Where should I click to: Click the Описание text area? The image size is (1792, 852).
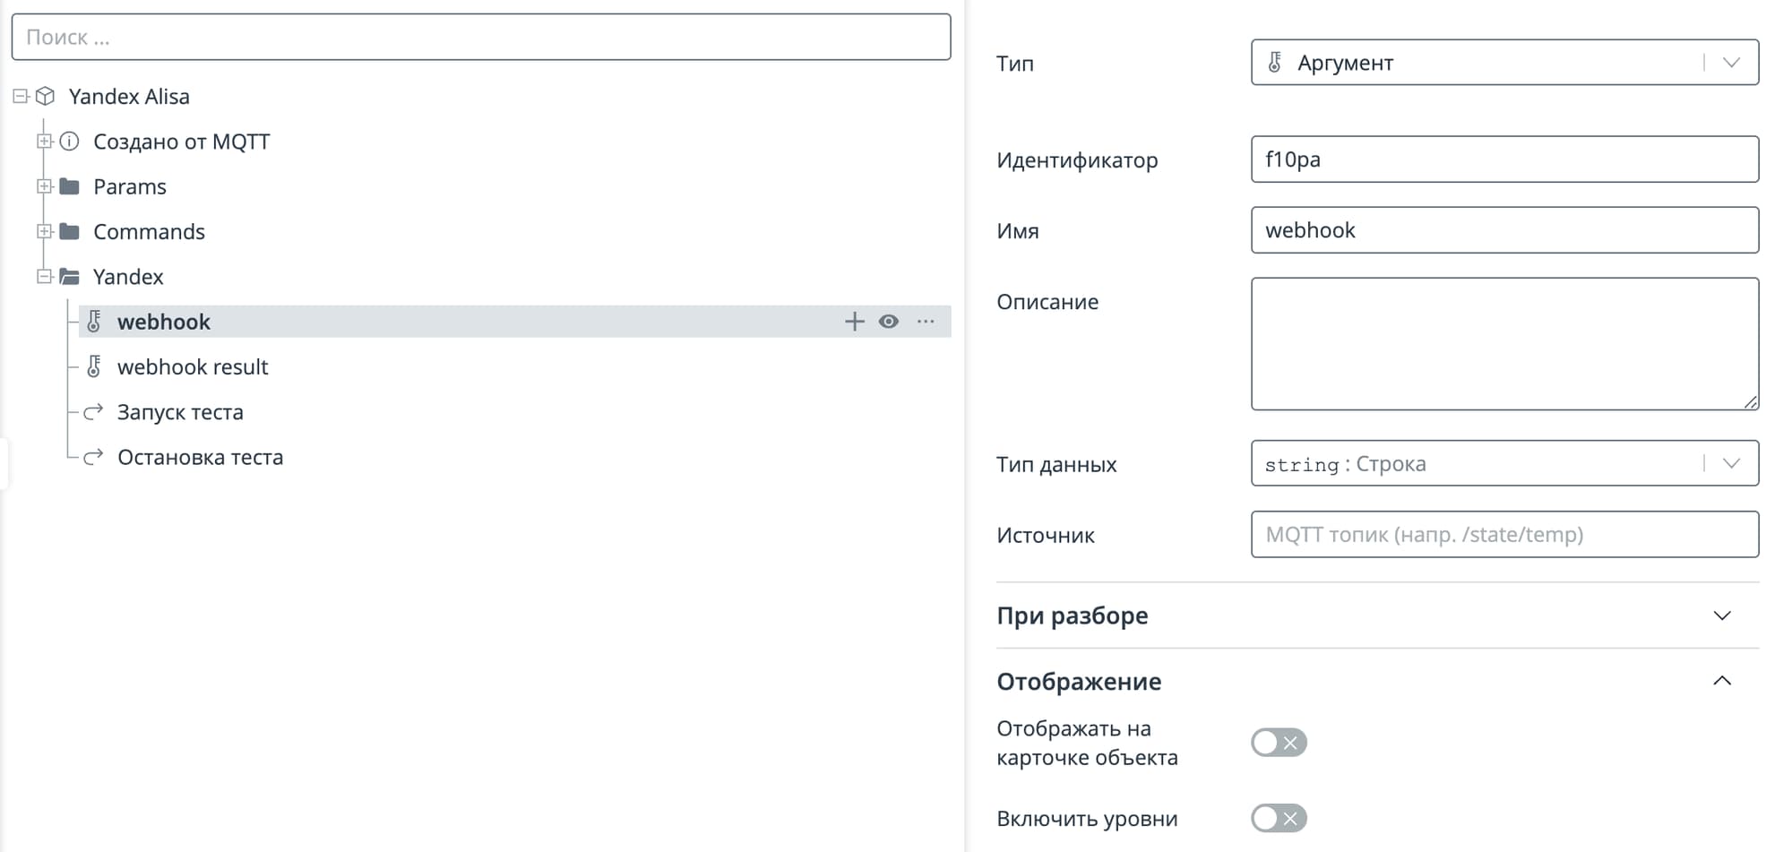1503,344
